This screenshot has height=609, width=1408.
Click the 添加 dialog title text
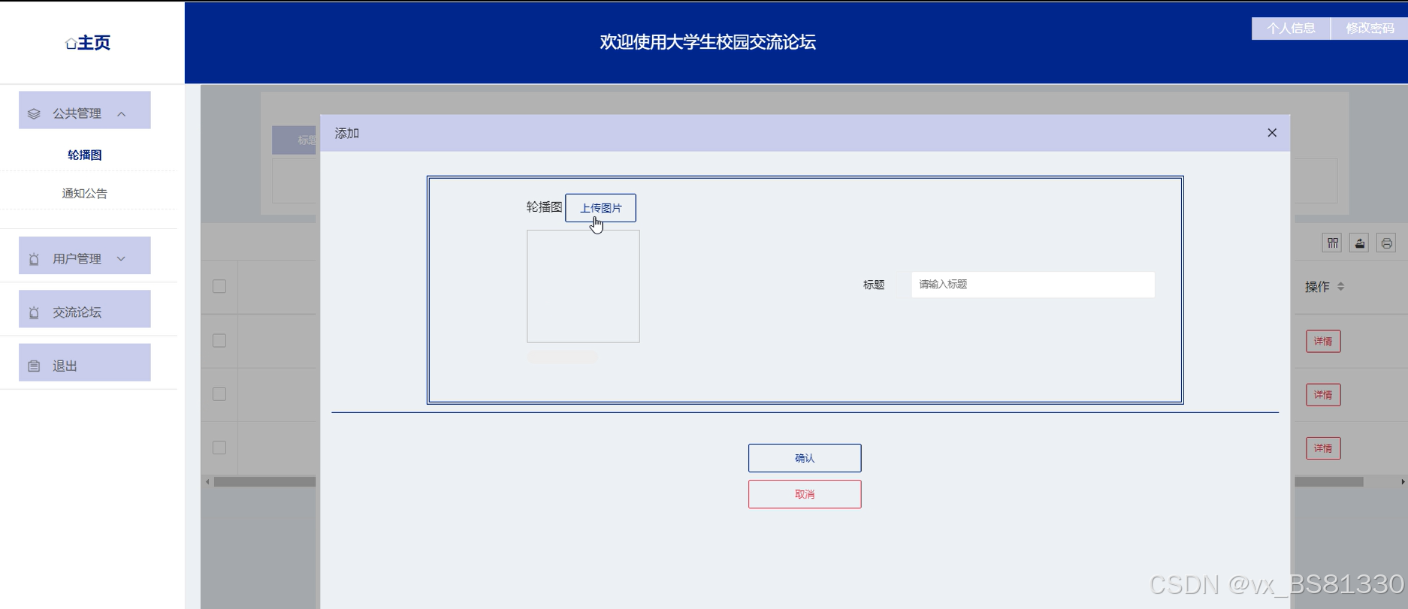pos(347,133)
